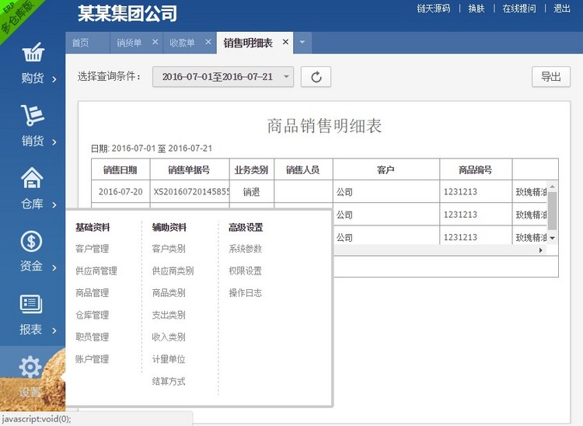Screen dimensions: 583x426
Task: Click the 设置 gear icon
Action: click(31, 367)
